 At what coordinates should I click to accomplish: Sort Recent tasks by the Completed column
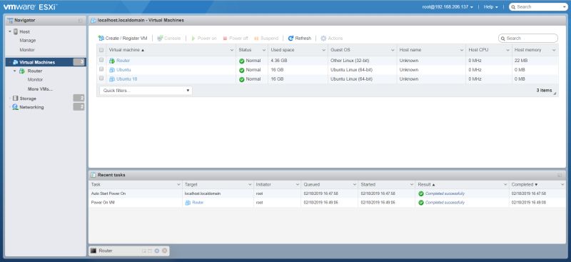525,185
